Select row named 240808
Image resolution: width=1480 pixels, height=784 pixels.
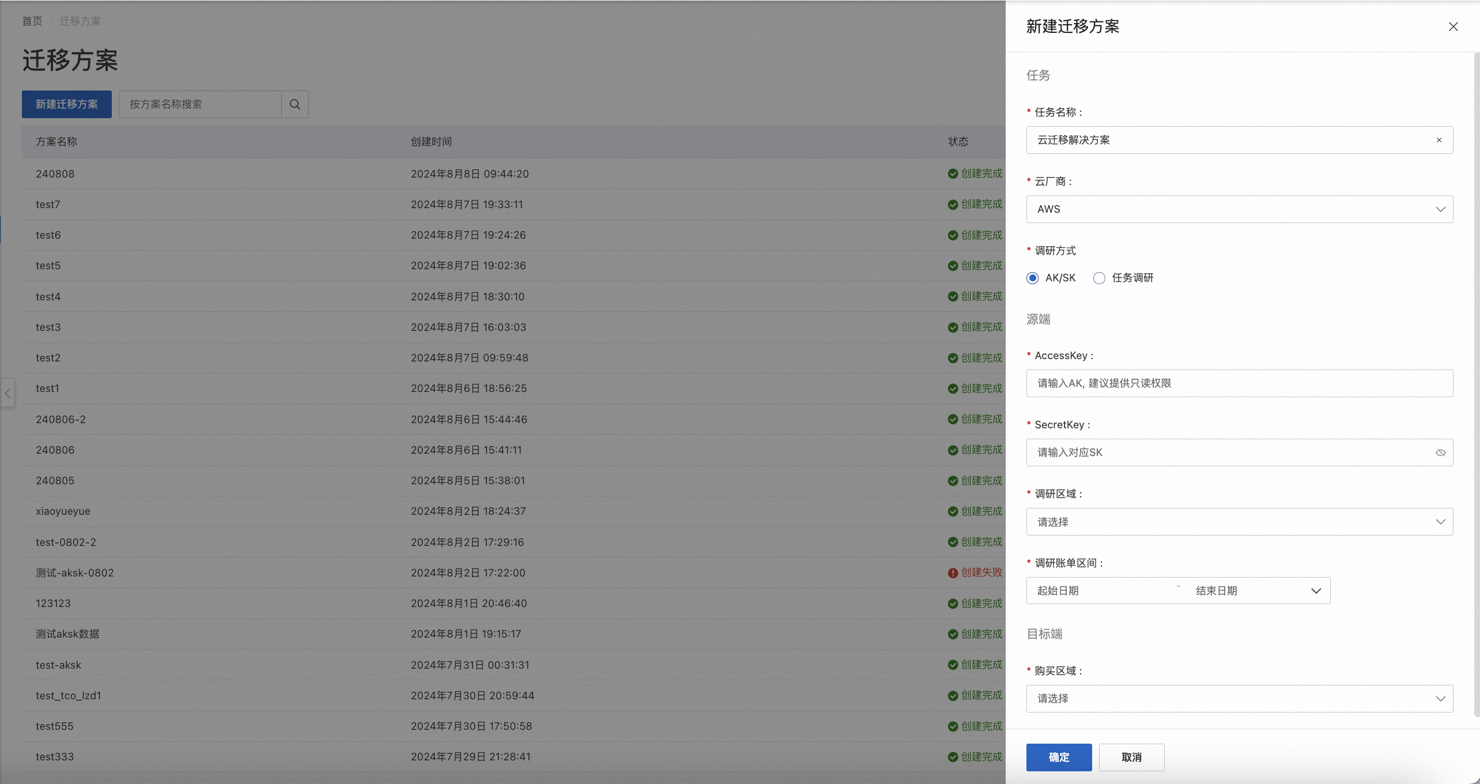coord(514,174)
